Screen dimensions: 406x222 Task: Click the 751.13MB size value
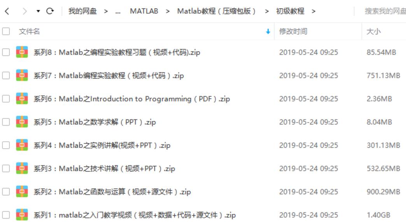tap(383, 76)
